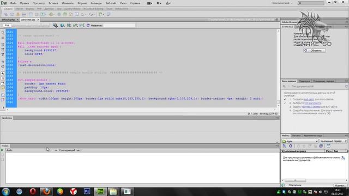Click the search field in title bar
The height and width of the screenshot is (196, 349).
click(311, 3)
